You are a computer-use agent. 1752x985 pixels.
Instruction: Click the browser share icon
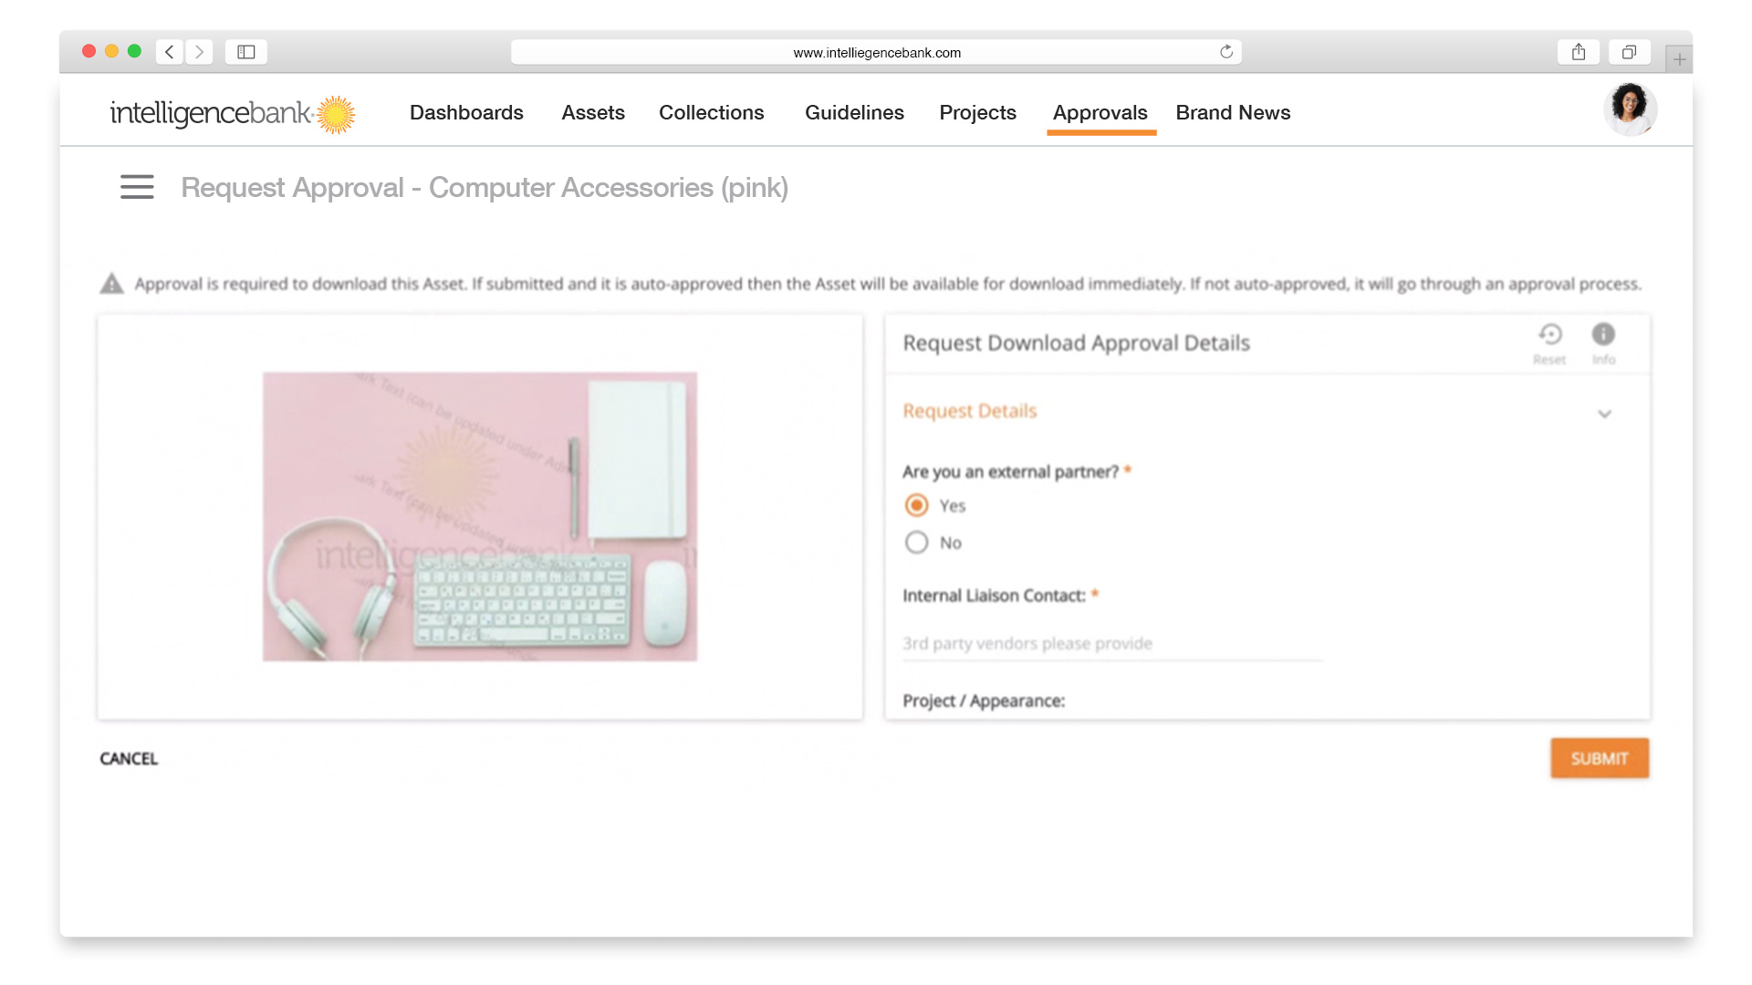pyautogui.click(x=1578, y=52)
